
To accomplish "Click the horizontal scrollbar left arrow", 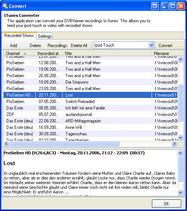I will pyautogui.click(x=6, y=144).
